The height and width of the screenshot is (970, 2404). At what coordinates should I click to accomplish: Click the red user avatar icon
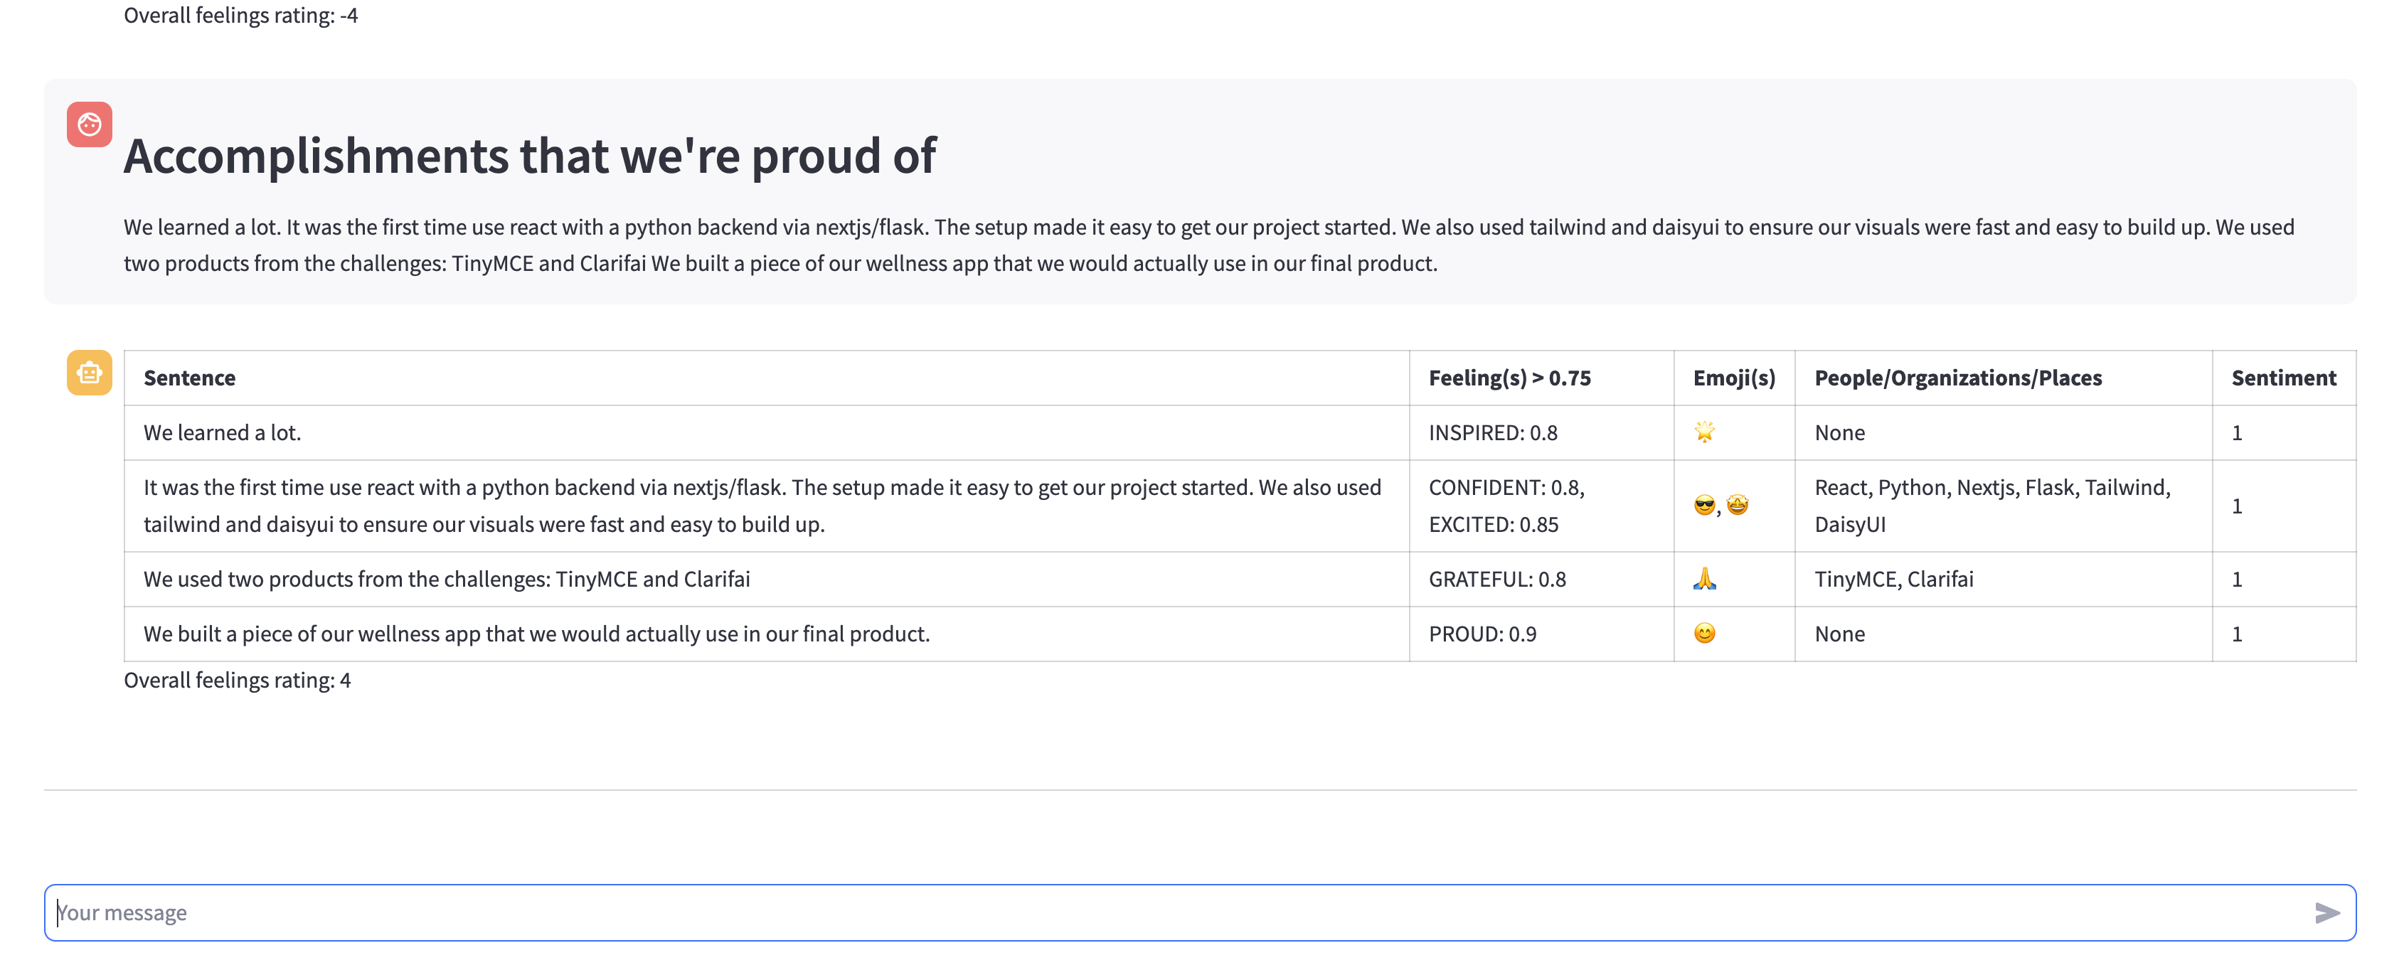pos(89,124)
